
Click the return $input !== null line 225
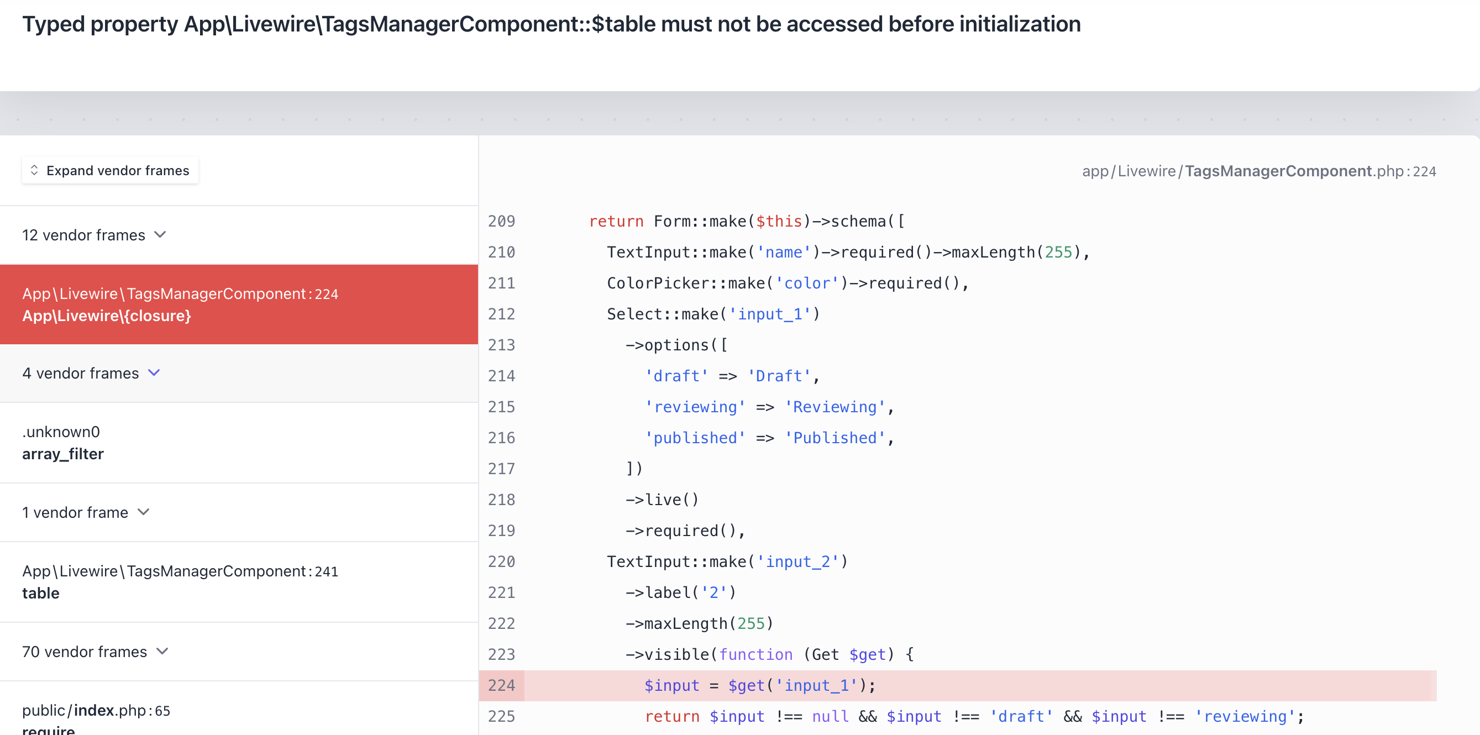[x=974, y=717]
